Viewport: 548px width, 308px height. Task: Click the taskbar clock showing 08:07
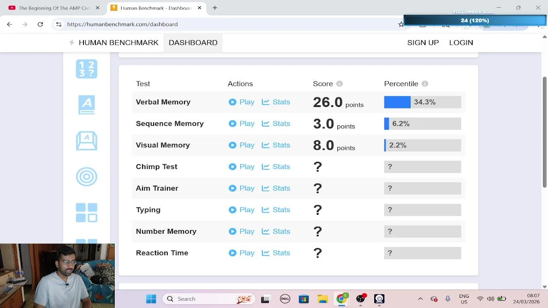point(527,299)
